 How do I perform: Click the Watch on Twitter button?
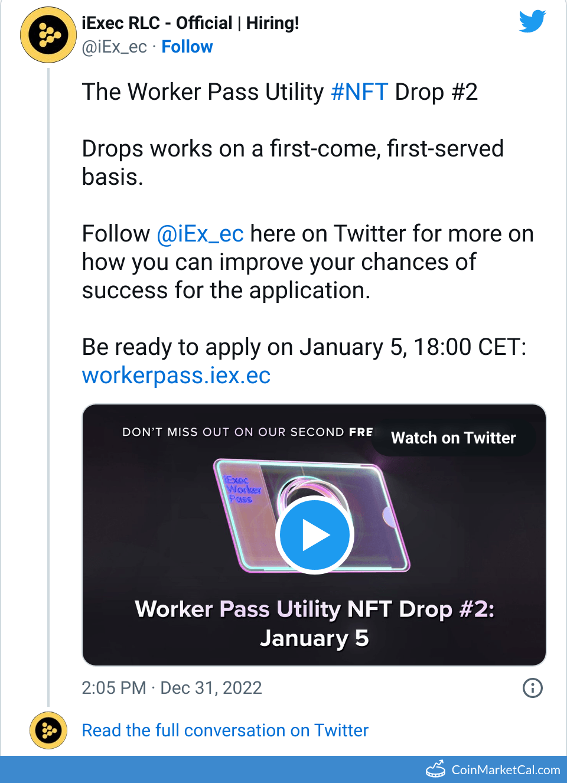point(453,438)
